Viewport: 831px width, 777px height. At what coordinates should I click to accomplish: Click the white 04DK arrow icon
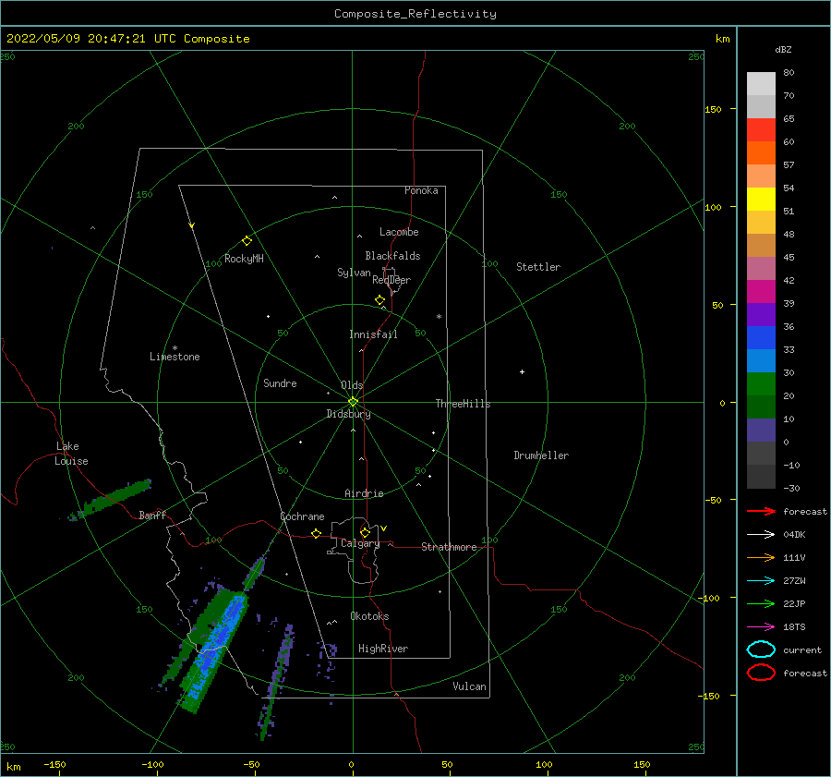(x=761, y=534)
